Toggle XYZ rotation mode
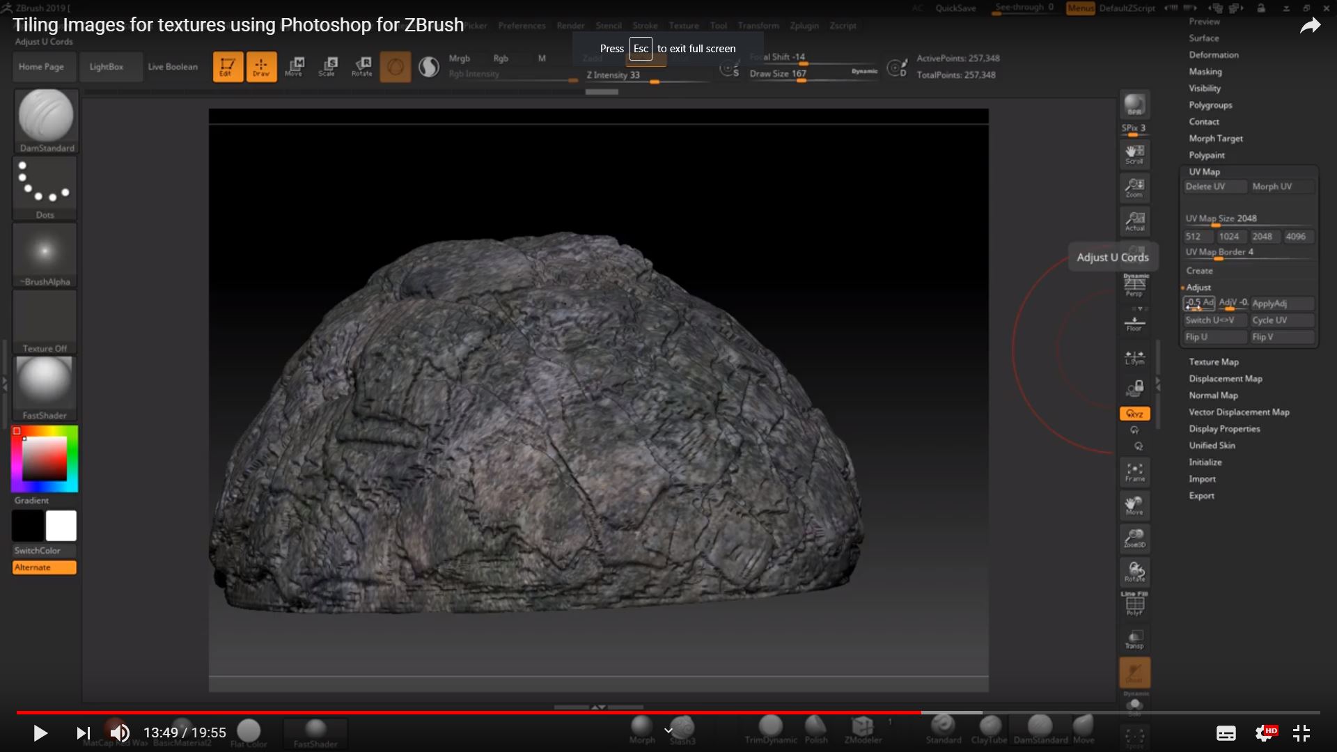Viewport: 1337px width, 752px height. tap(1134, 414)
